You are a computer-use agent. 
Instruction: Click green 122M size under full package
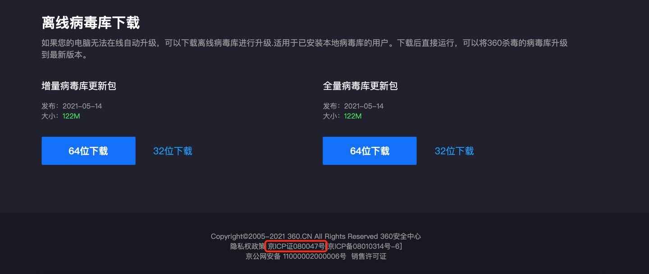[352, 116]
